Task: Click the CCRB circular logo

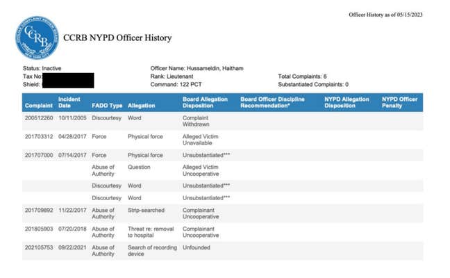Action: 37,38
